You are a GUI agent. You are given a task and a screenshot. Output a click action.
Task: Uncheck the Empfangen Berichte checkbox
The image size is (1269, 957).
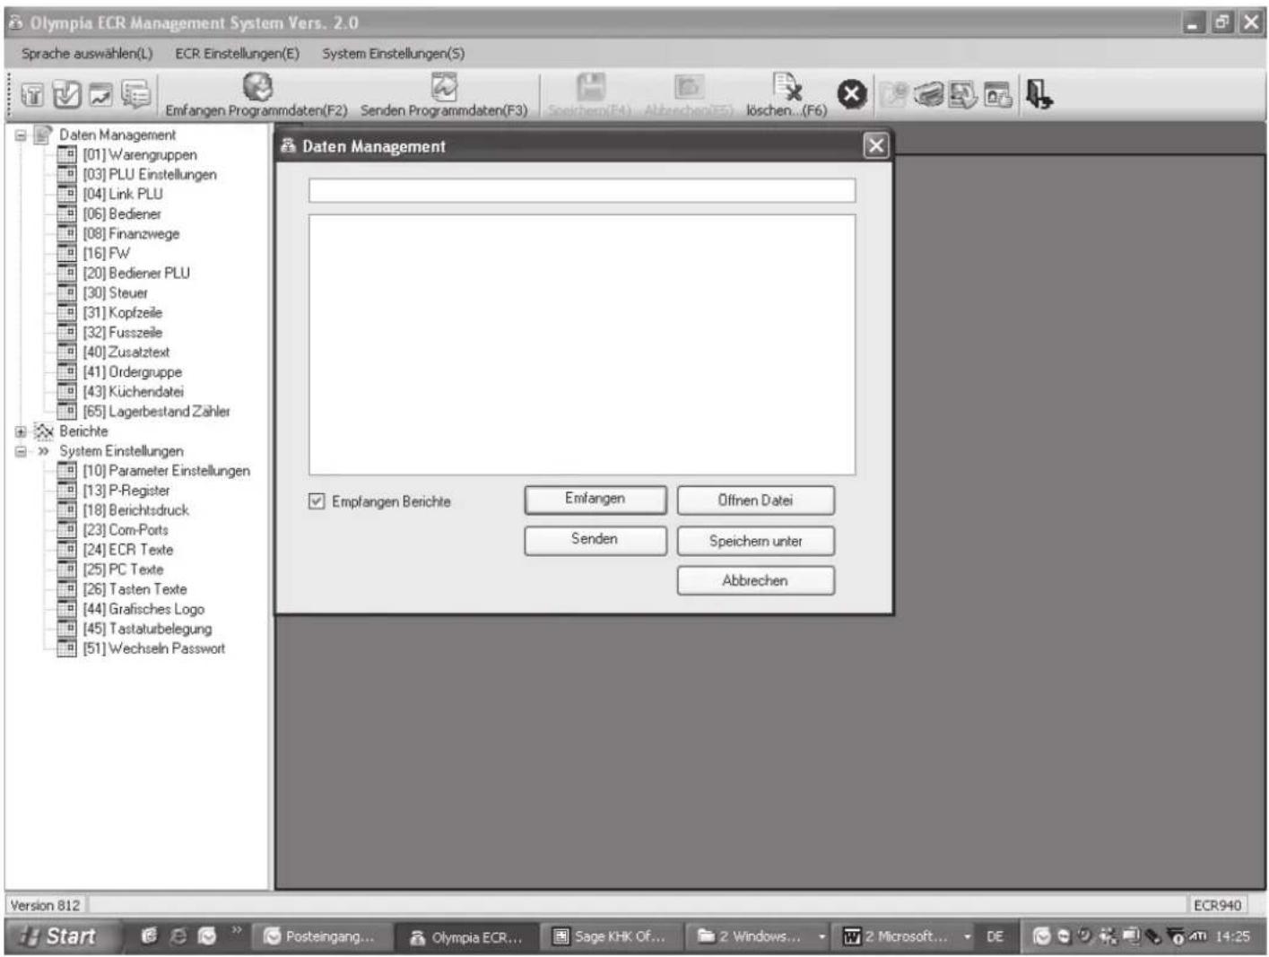tap(316, 501)
